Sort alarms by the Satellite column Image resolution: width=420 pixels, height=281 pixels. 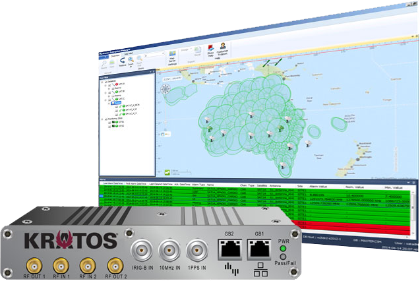[x=262, y=185]
